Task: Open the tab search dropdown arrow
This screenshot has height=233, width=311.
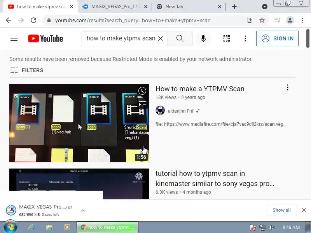Action: point(265,7)
